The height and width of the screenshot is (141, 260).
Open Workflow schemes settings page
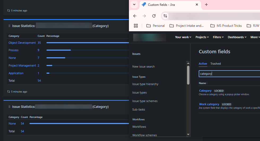pos(145,135)
